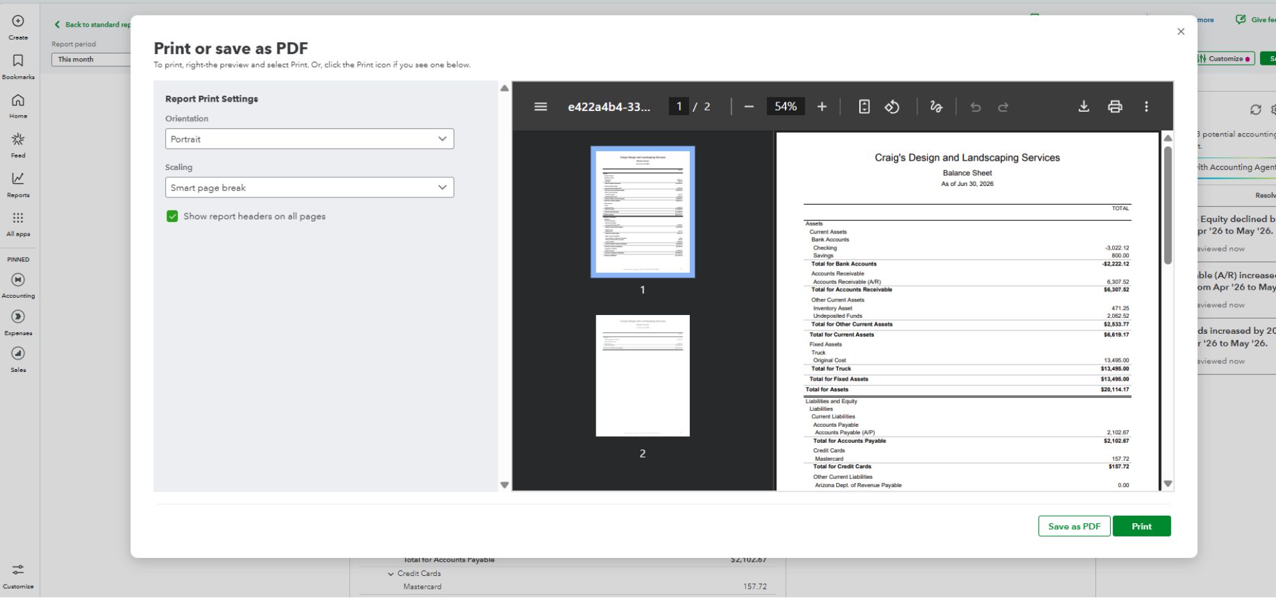Zoom out of the PDF preview

point(749,106)
